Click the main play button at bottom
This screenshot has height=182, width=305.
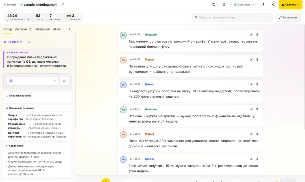106,180
